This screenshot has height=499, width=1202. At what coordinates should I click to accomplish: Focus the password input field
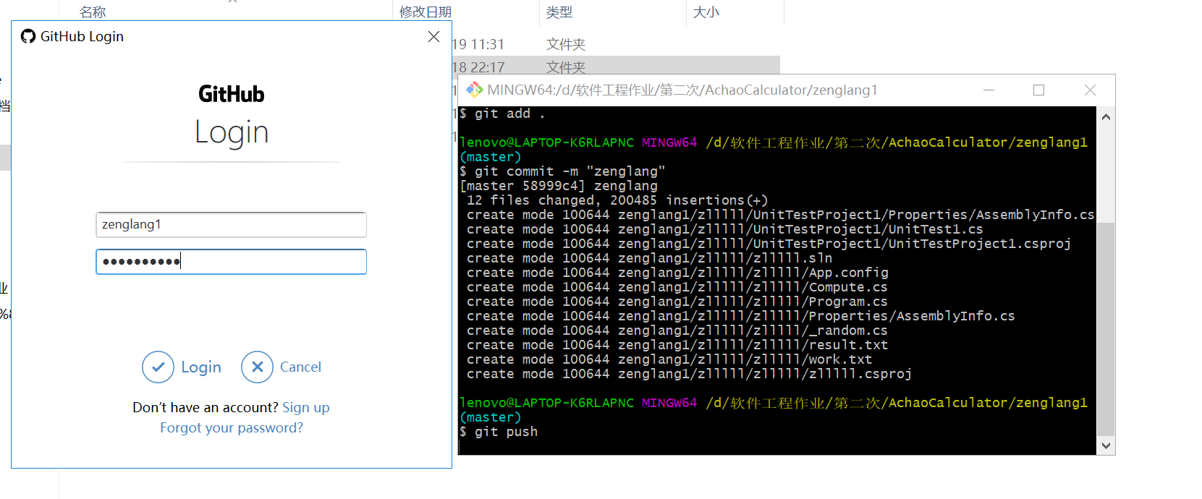tap(231, 261)
